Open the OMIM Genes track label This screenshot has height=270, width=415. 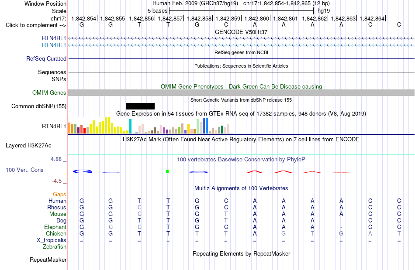49,93
